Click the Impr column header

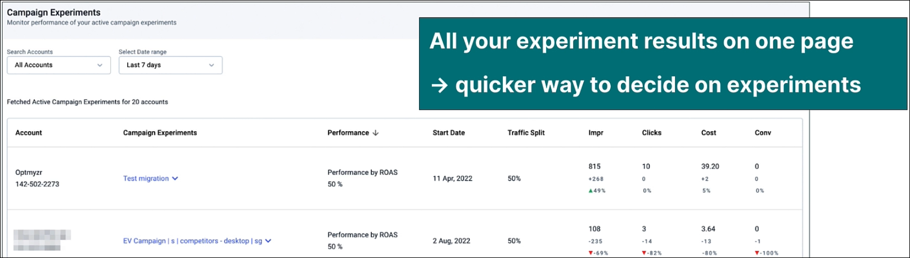tap(596, 133)
